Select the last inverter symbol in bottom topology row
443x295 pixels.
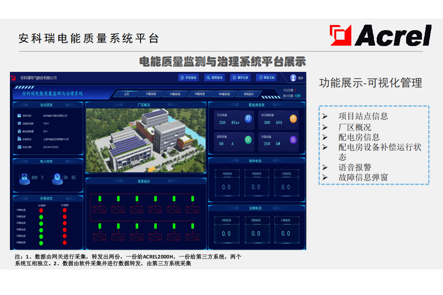point(193,237)
